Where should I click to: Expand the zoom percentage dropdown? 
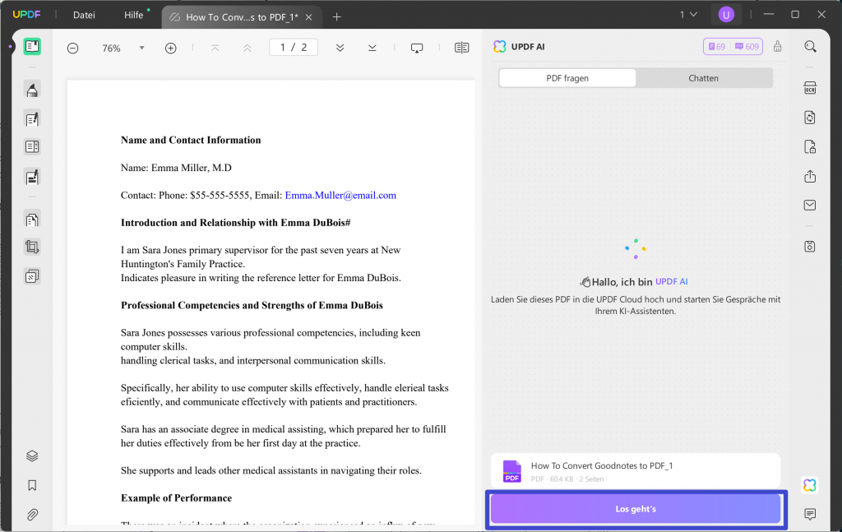(141, 48)
